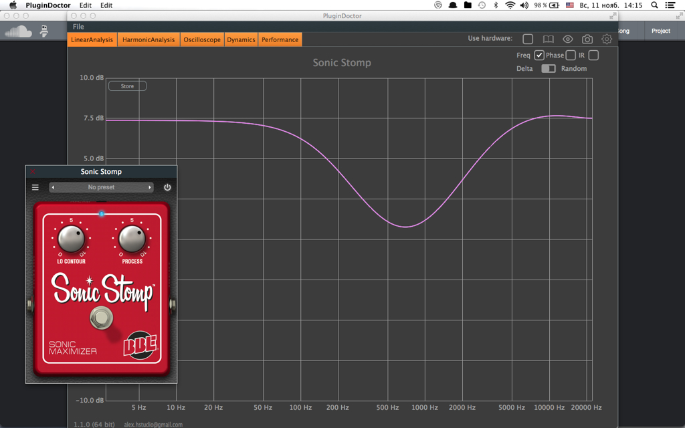Open PluginDoctor settings gear
685x428 pixels.
tap(606, 39)
